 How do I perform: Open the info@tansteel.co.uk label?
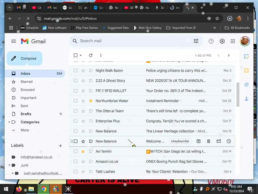click(x=36, y=157)
